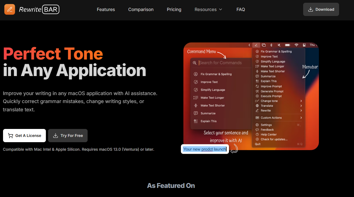Click the Summarize icon in Command Menu

click(x=196, y=113)
